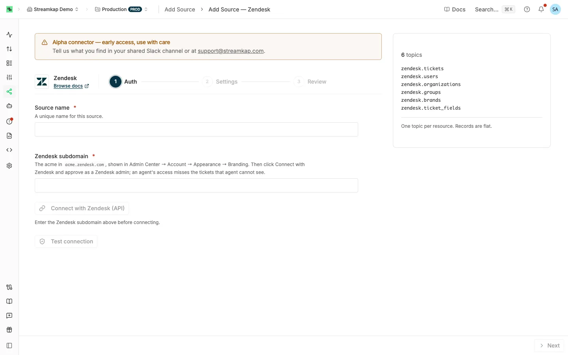Image resolution: width=568 pixels, height=355 pixels.
Task: Open the vertical sliders sidebar icon
Action: [9, 77]
